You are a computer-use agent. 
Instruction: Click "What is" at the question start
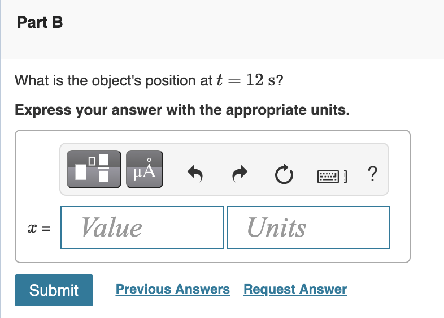pyautogui.click(x=39, y=81)
